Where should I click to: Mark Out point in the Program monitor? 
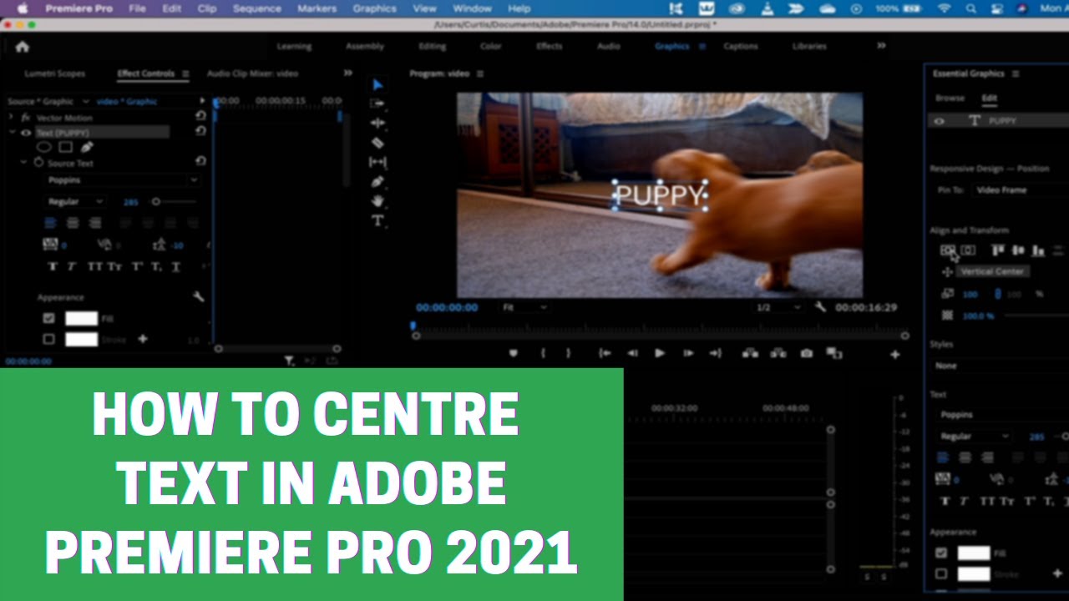pos(569,353)
